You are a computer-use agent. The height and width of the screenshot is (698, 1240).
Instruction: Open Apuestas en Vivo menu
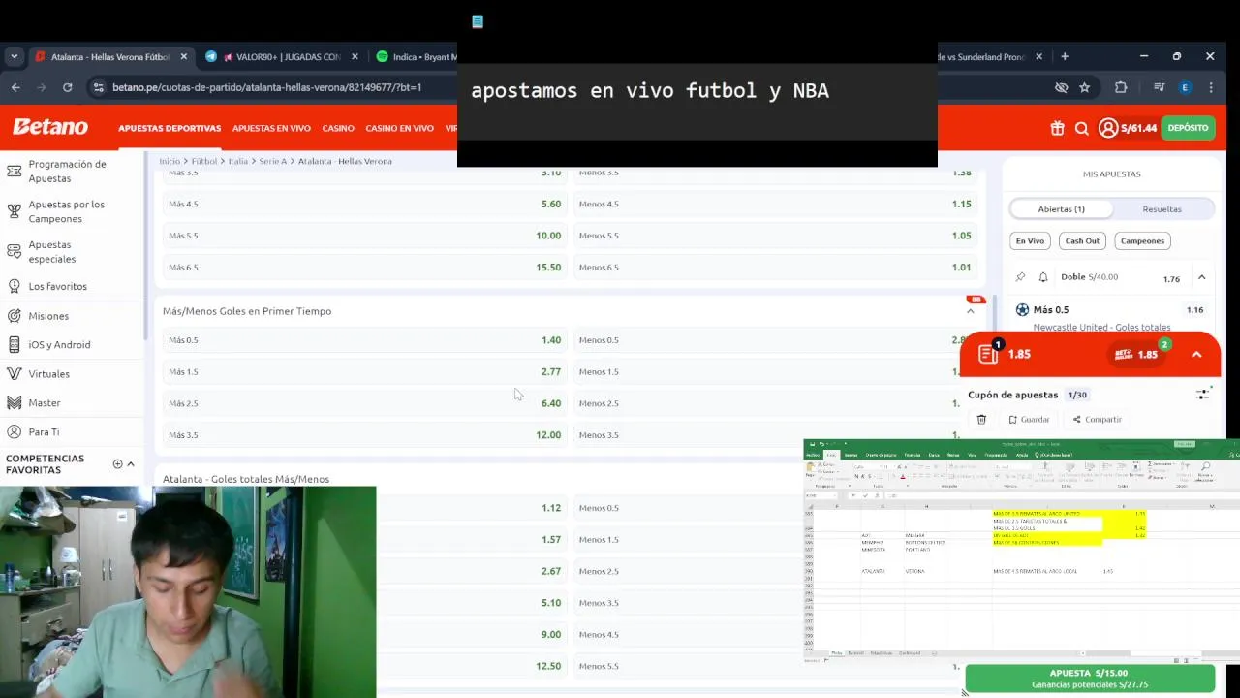pos(271,128)
